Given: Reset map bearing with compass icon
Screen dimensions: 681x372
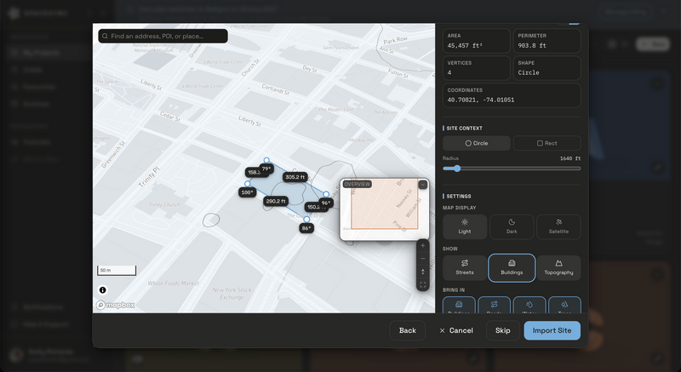Looking at the screenshot, I should click(422, 272).
